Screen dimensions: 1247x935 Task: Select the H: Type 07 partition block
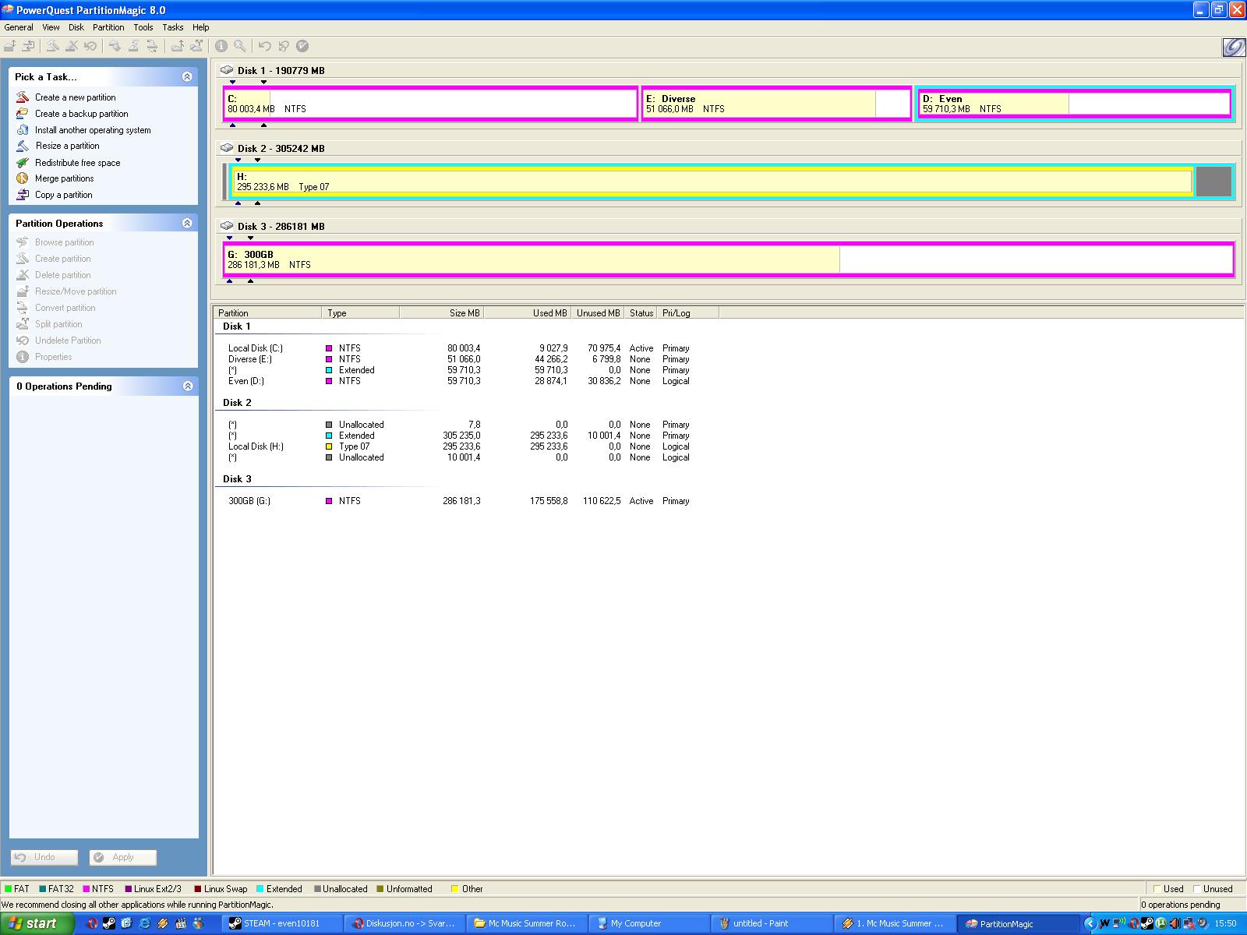[x=712, y=182]
